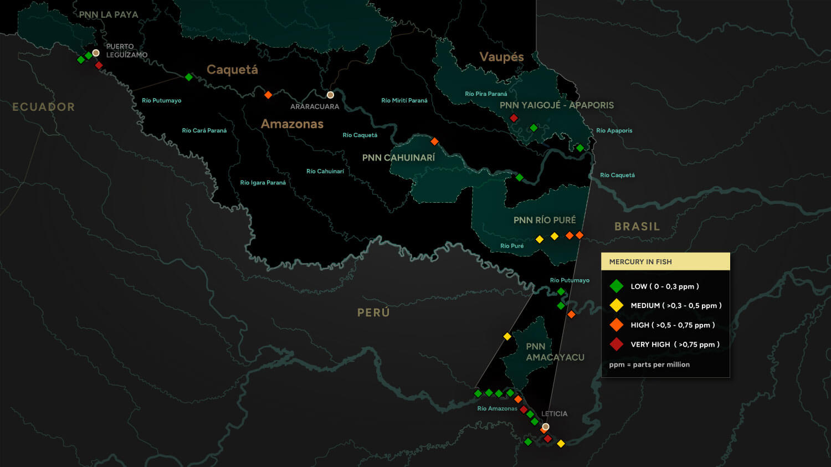Click green marker directly under lower Río Putumayo label
This screenshot has width=831, height=467.
coord(561,291)
